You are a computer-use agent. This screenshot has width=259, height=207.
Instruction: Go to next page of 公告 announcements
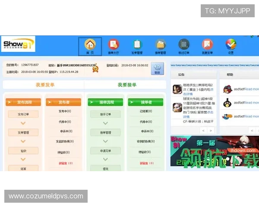click(x=211, y=131)
